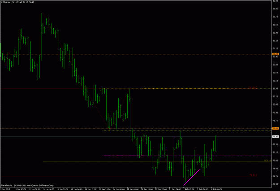Click the 81.25 price scale label
280x191 pixels.
tap(275, 40)
